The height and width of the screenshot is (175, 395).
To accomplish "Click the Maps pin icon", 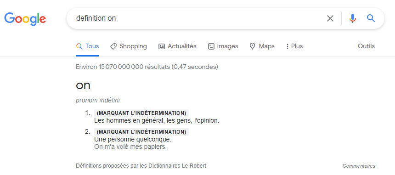I will pos(252,46).
